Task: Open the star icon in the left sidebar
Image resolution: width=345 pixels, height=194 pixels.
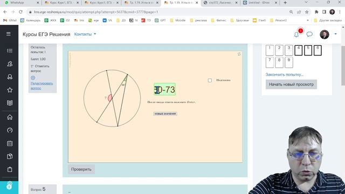Action: [10, 90]
